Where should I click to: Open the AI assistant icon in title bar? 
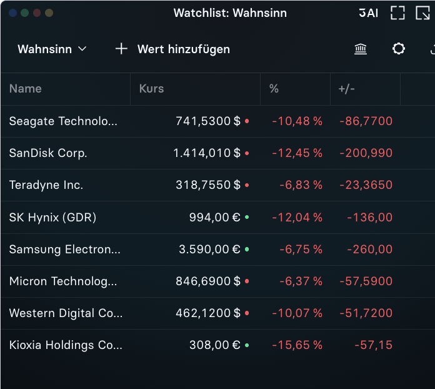[368, 13]
